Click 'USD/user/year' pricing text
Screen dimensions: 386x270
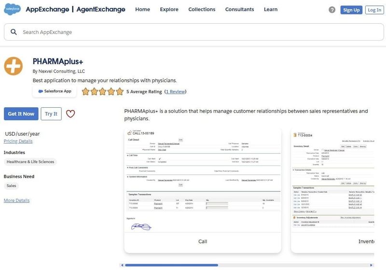coord(22,134)
